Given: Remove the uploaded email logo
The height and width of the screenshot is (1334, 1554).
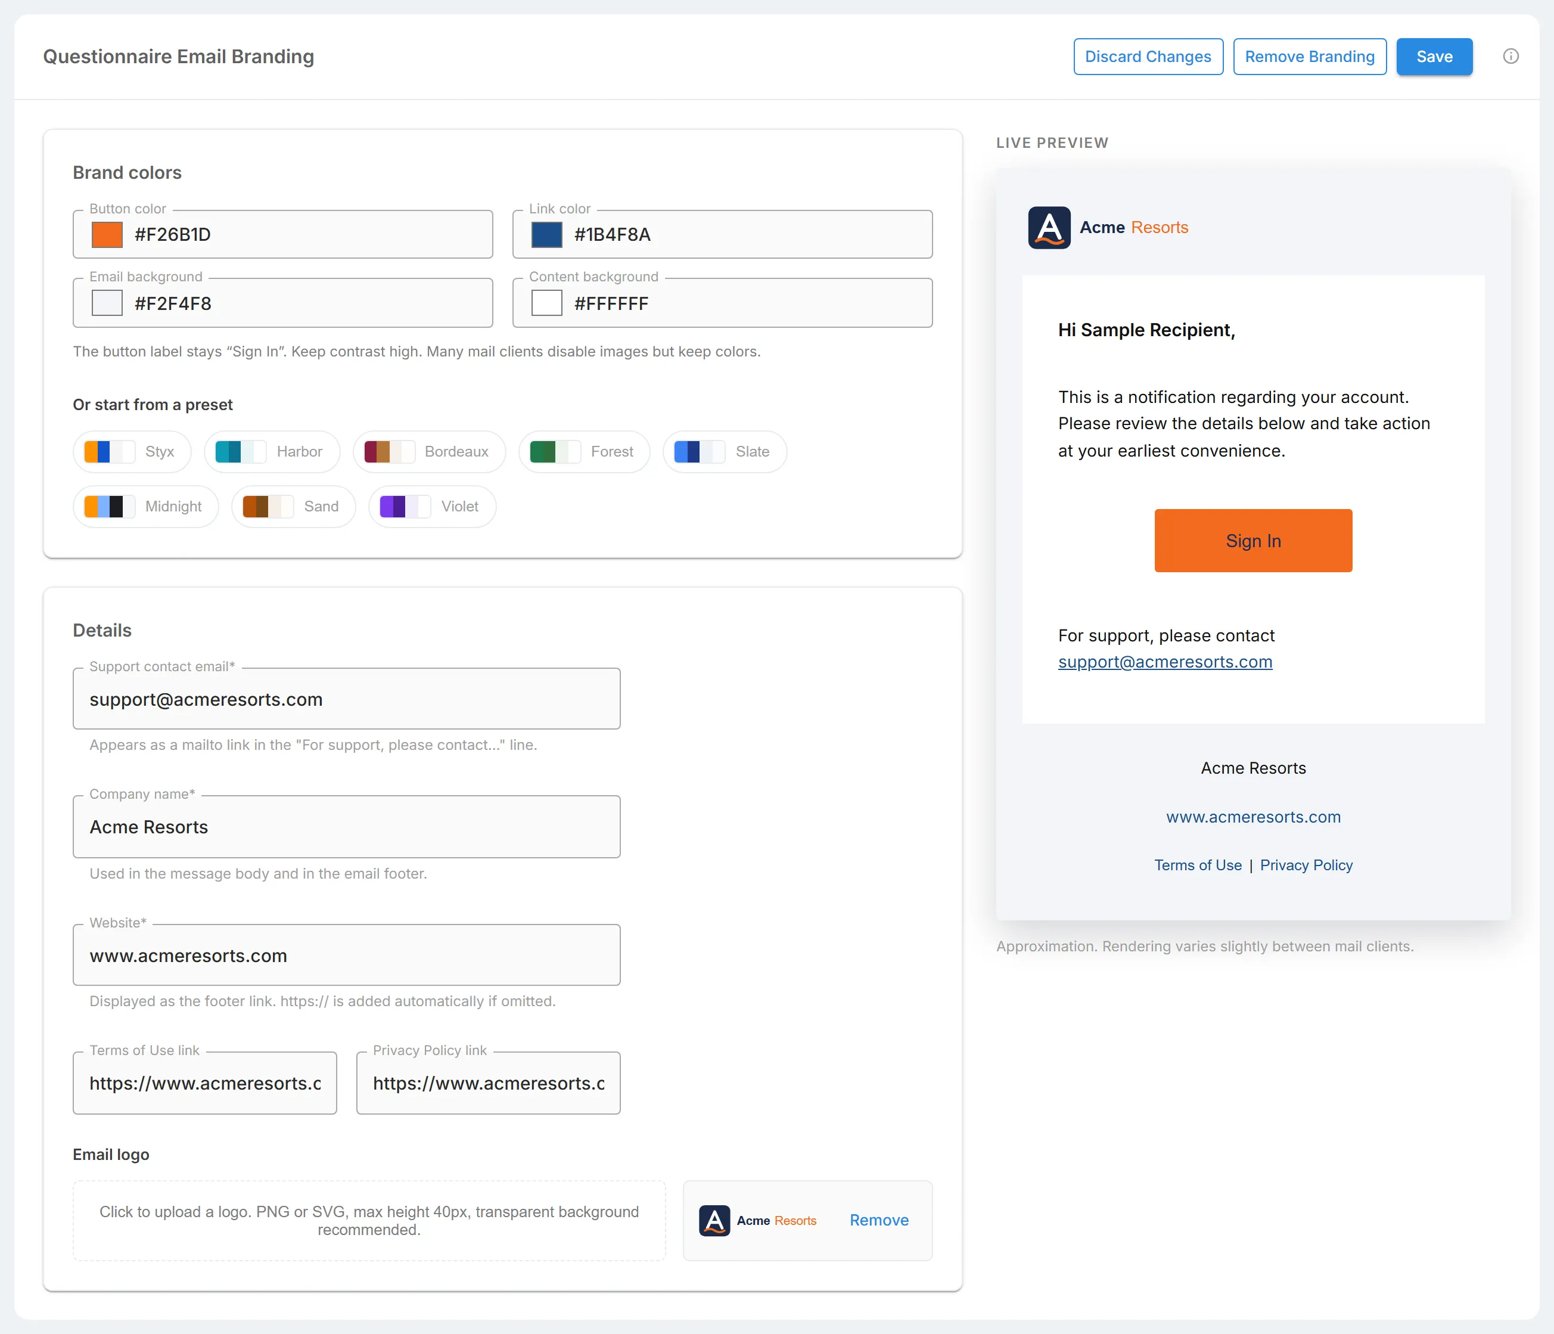Looking at the screenshot, I should tap(878, 1220).
